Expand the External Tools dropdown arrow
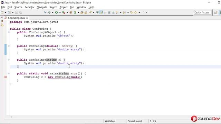 tap(67, 12)
